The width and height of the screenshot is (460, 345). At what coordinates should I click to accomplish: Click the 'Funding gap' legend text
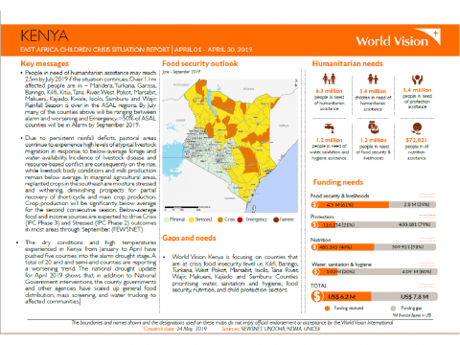411,309
